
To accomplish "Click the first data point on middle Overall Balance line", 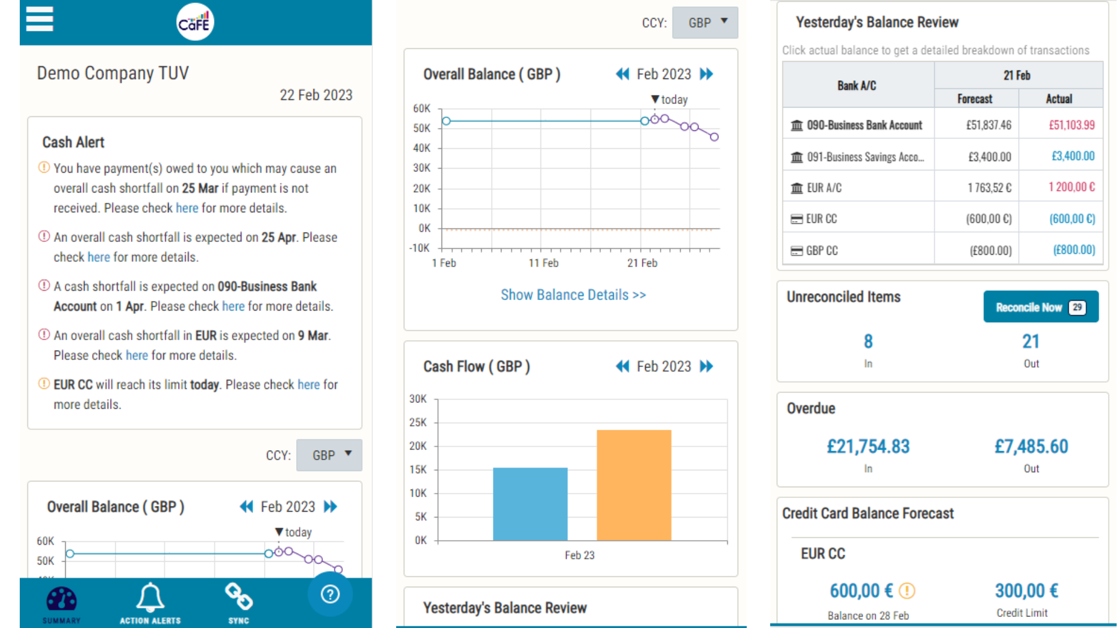I will (x=446, y=121).
